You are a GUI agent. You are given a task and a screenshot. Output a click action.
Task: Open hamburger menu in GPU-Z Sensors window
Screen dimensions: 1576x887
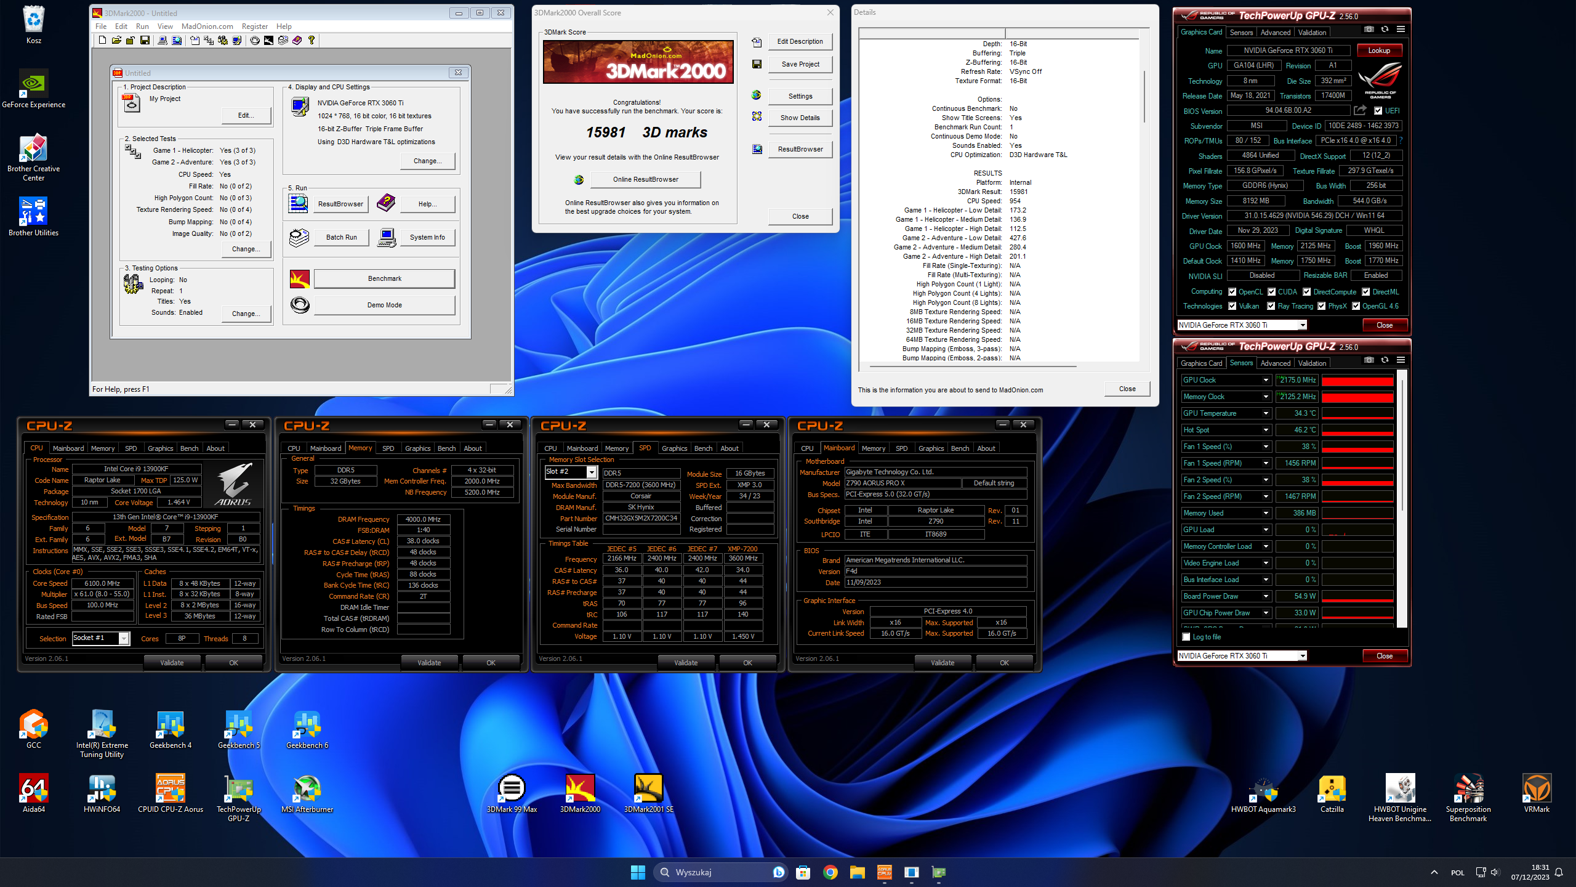point(1401,360)
